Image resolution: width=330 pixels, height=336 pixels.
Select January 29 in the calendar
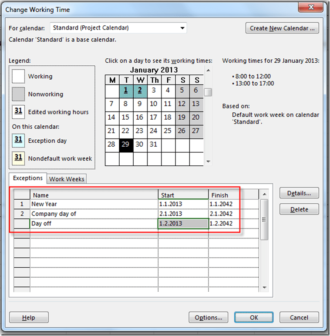(x=125, y=145)
